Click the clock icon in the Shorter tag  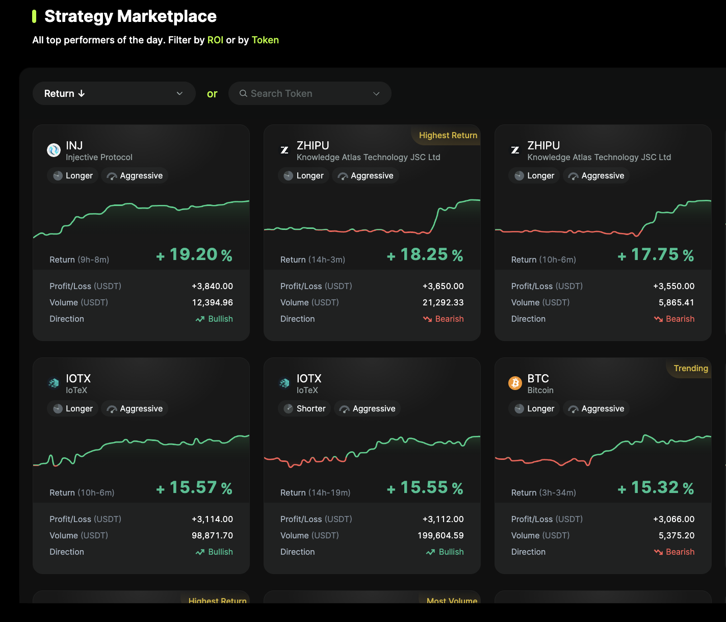[x=288, y=409]
